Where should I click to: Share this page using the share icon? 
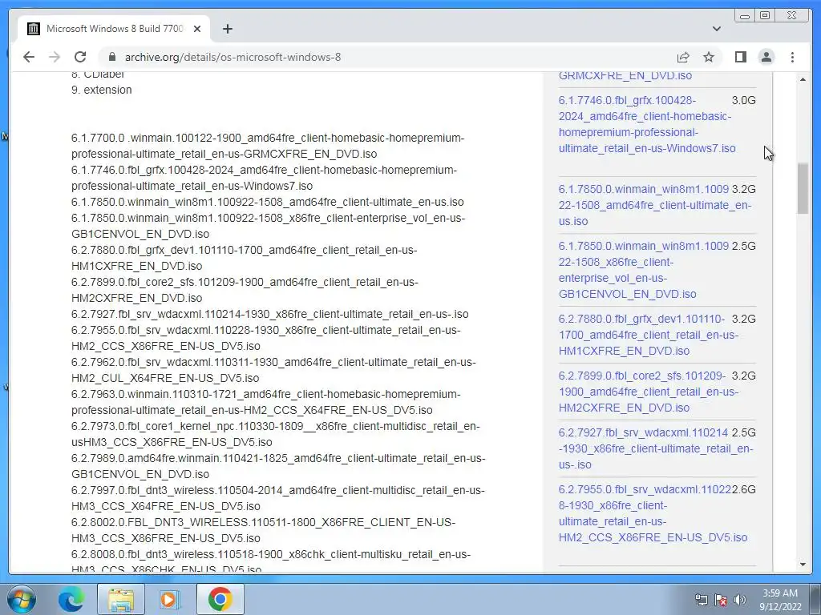(x=683, y=57)
